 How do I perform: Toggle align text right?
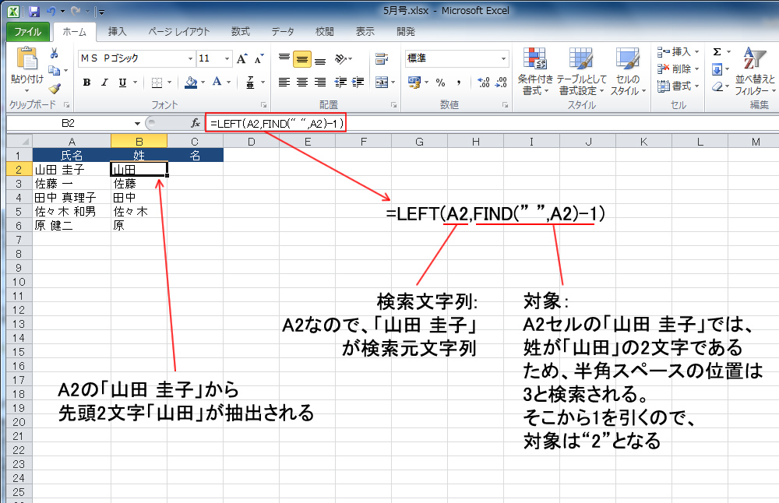tap(320, 82)
